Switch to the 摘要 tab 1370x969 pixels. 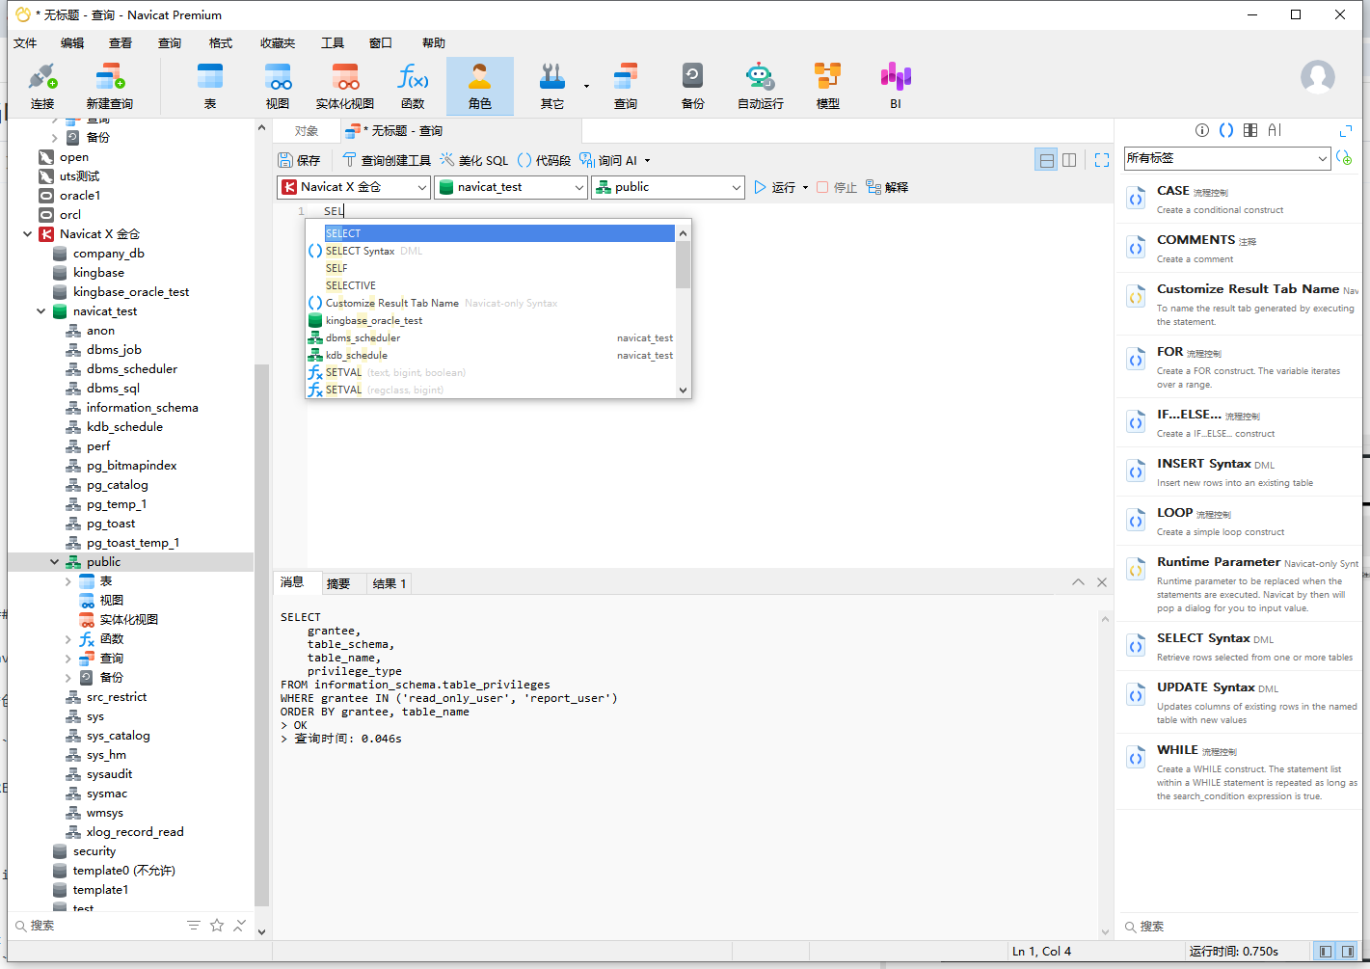click(x=338, y=583)
